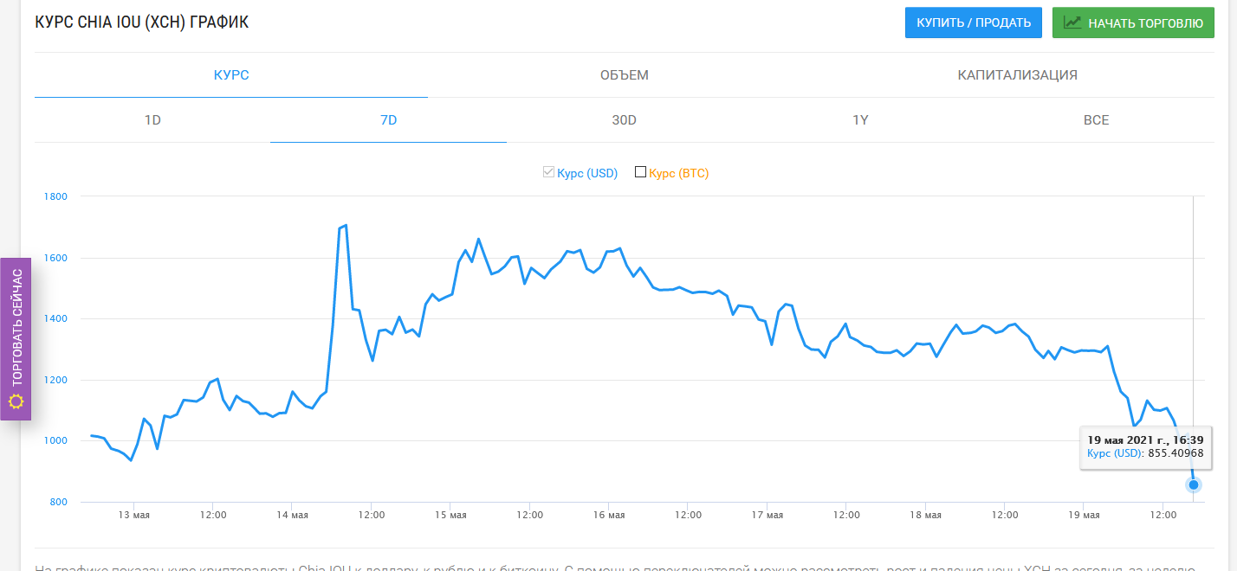This screenshot has height=571, width=1237.
Task: Click the chart peak near 1700
Action: click(x=346, y=226)
